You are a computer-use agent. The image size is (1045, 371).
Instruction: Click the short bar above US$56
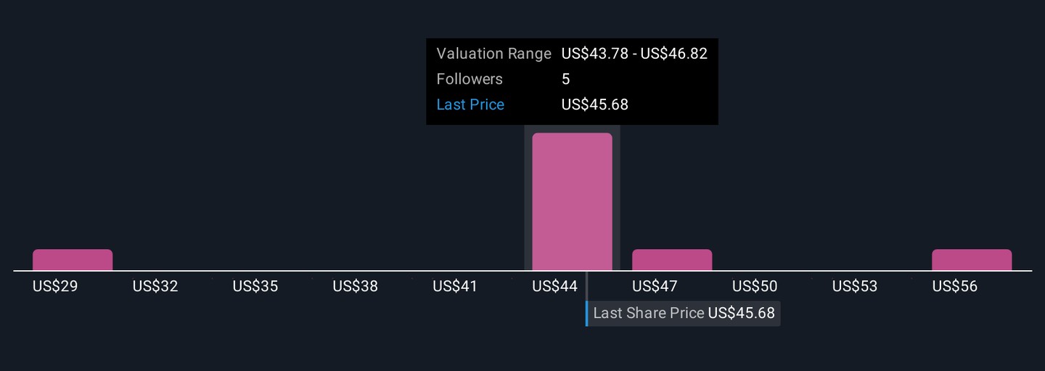(x=972, y=260)
